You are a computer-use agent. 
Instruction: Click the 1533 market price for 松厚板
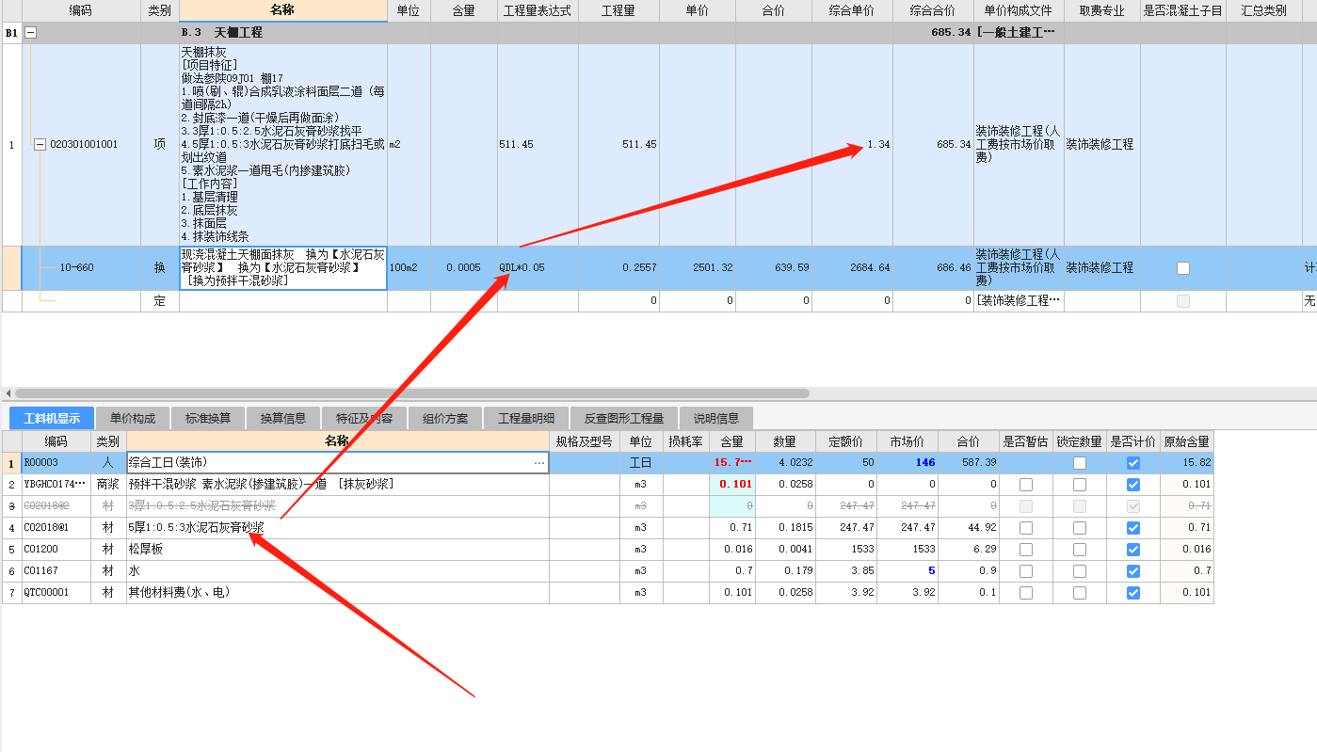[x=907, y=550]
